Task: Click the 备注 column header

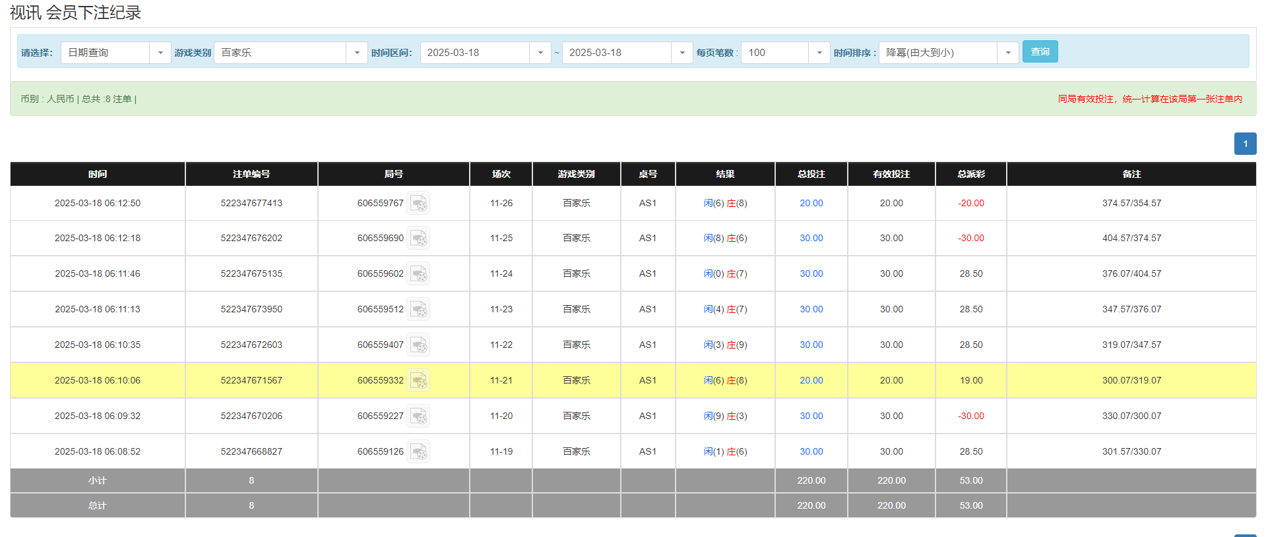Action: point(1131,174)
